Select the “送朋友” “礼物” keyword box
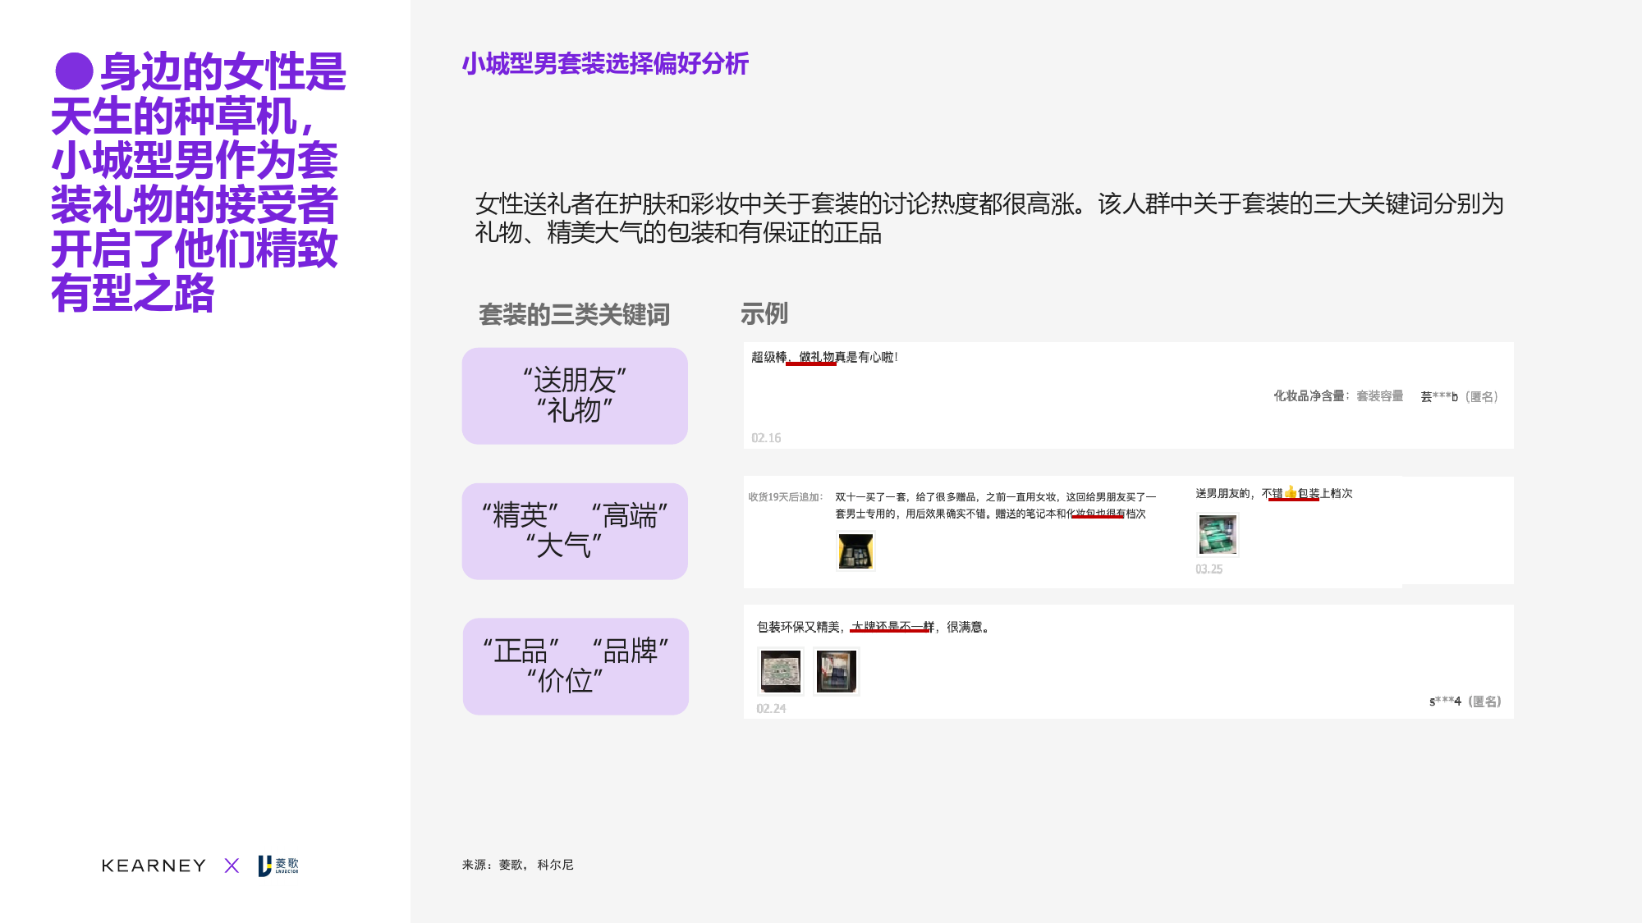The image size is (1642, 923). [575, 395]
